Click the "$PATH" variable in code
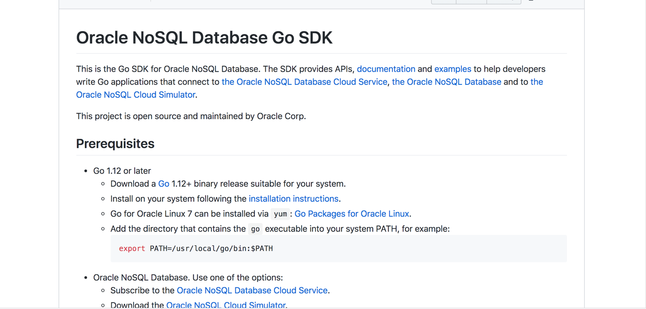The width and height of the screenshot is (646, 309). (262, 249)
